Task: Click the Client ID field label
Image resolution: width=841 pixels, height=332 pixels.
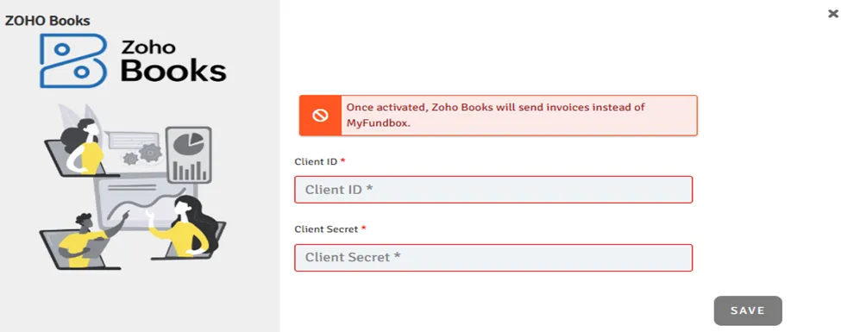Action: click(x=316, y=161)
